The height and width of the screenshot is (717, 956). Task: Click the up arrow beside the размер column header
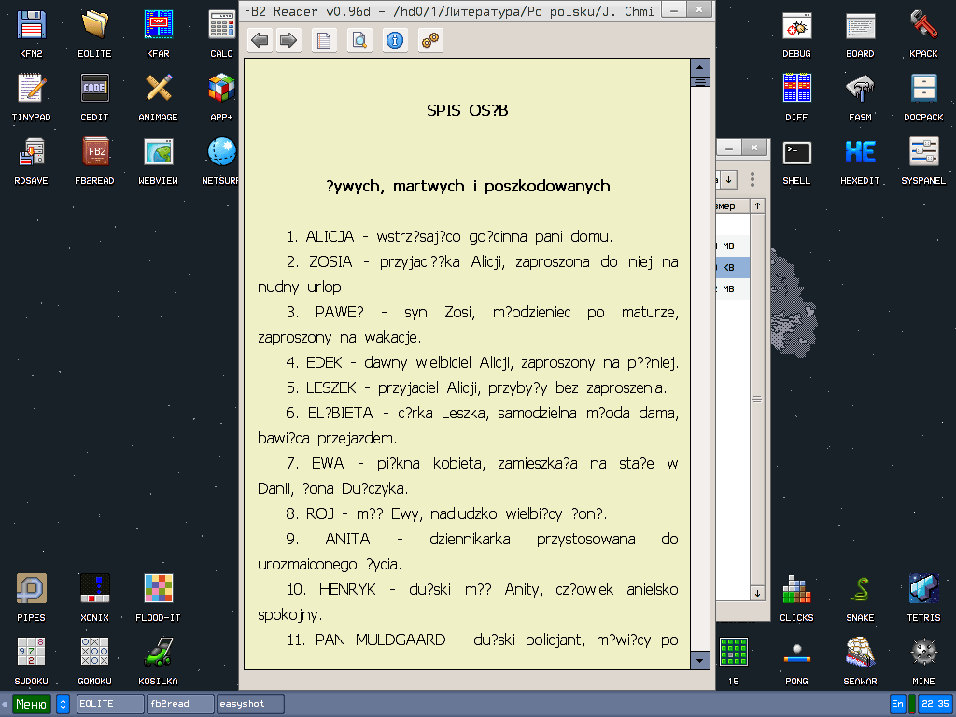[x=757, y=205]
